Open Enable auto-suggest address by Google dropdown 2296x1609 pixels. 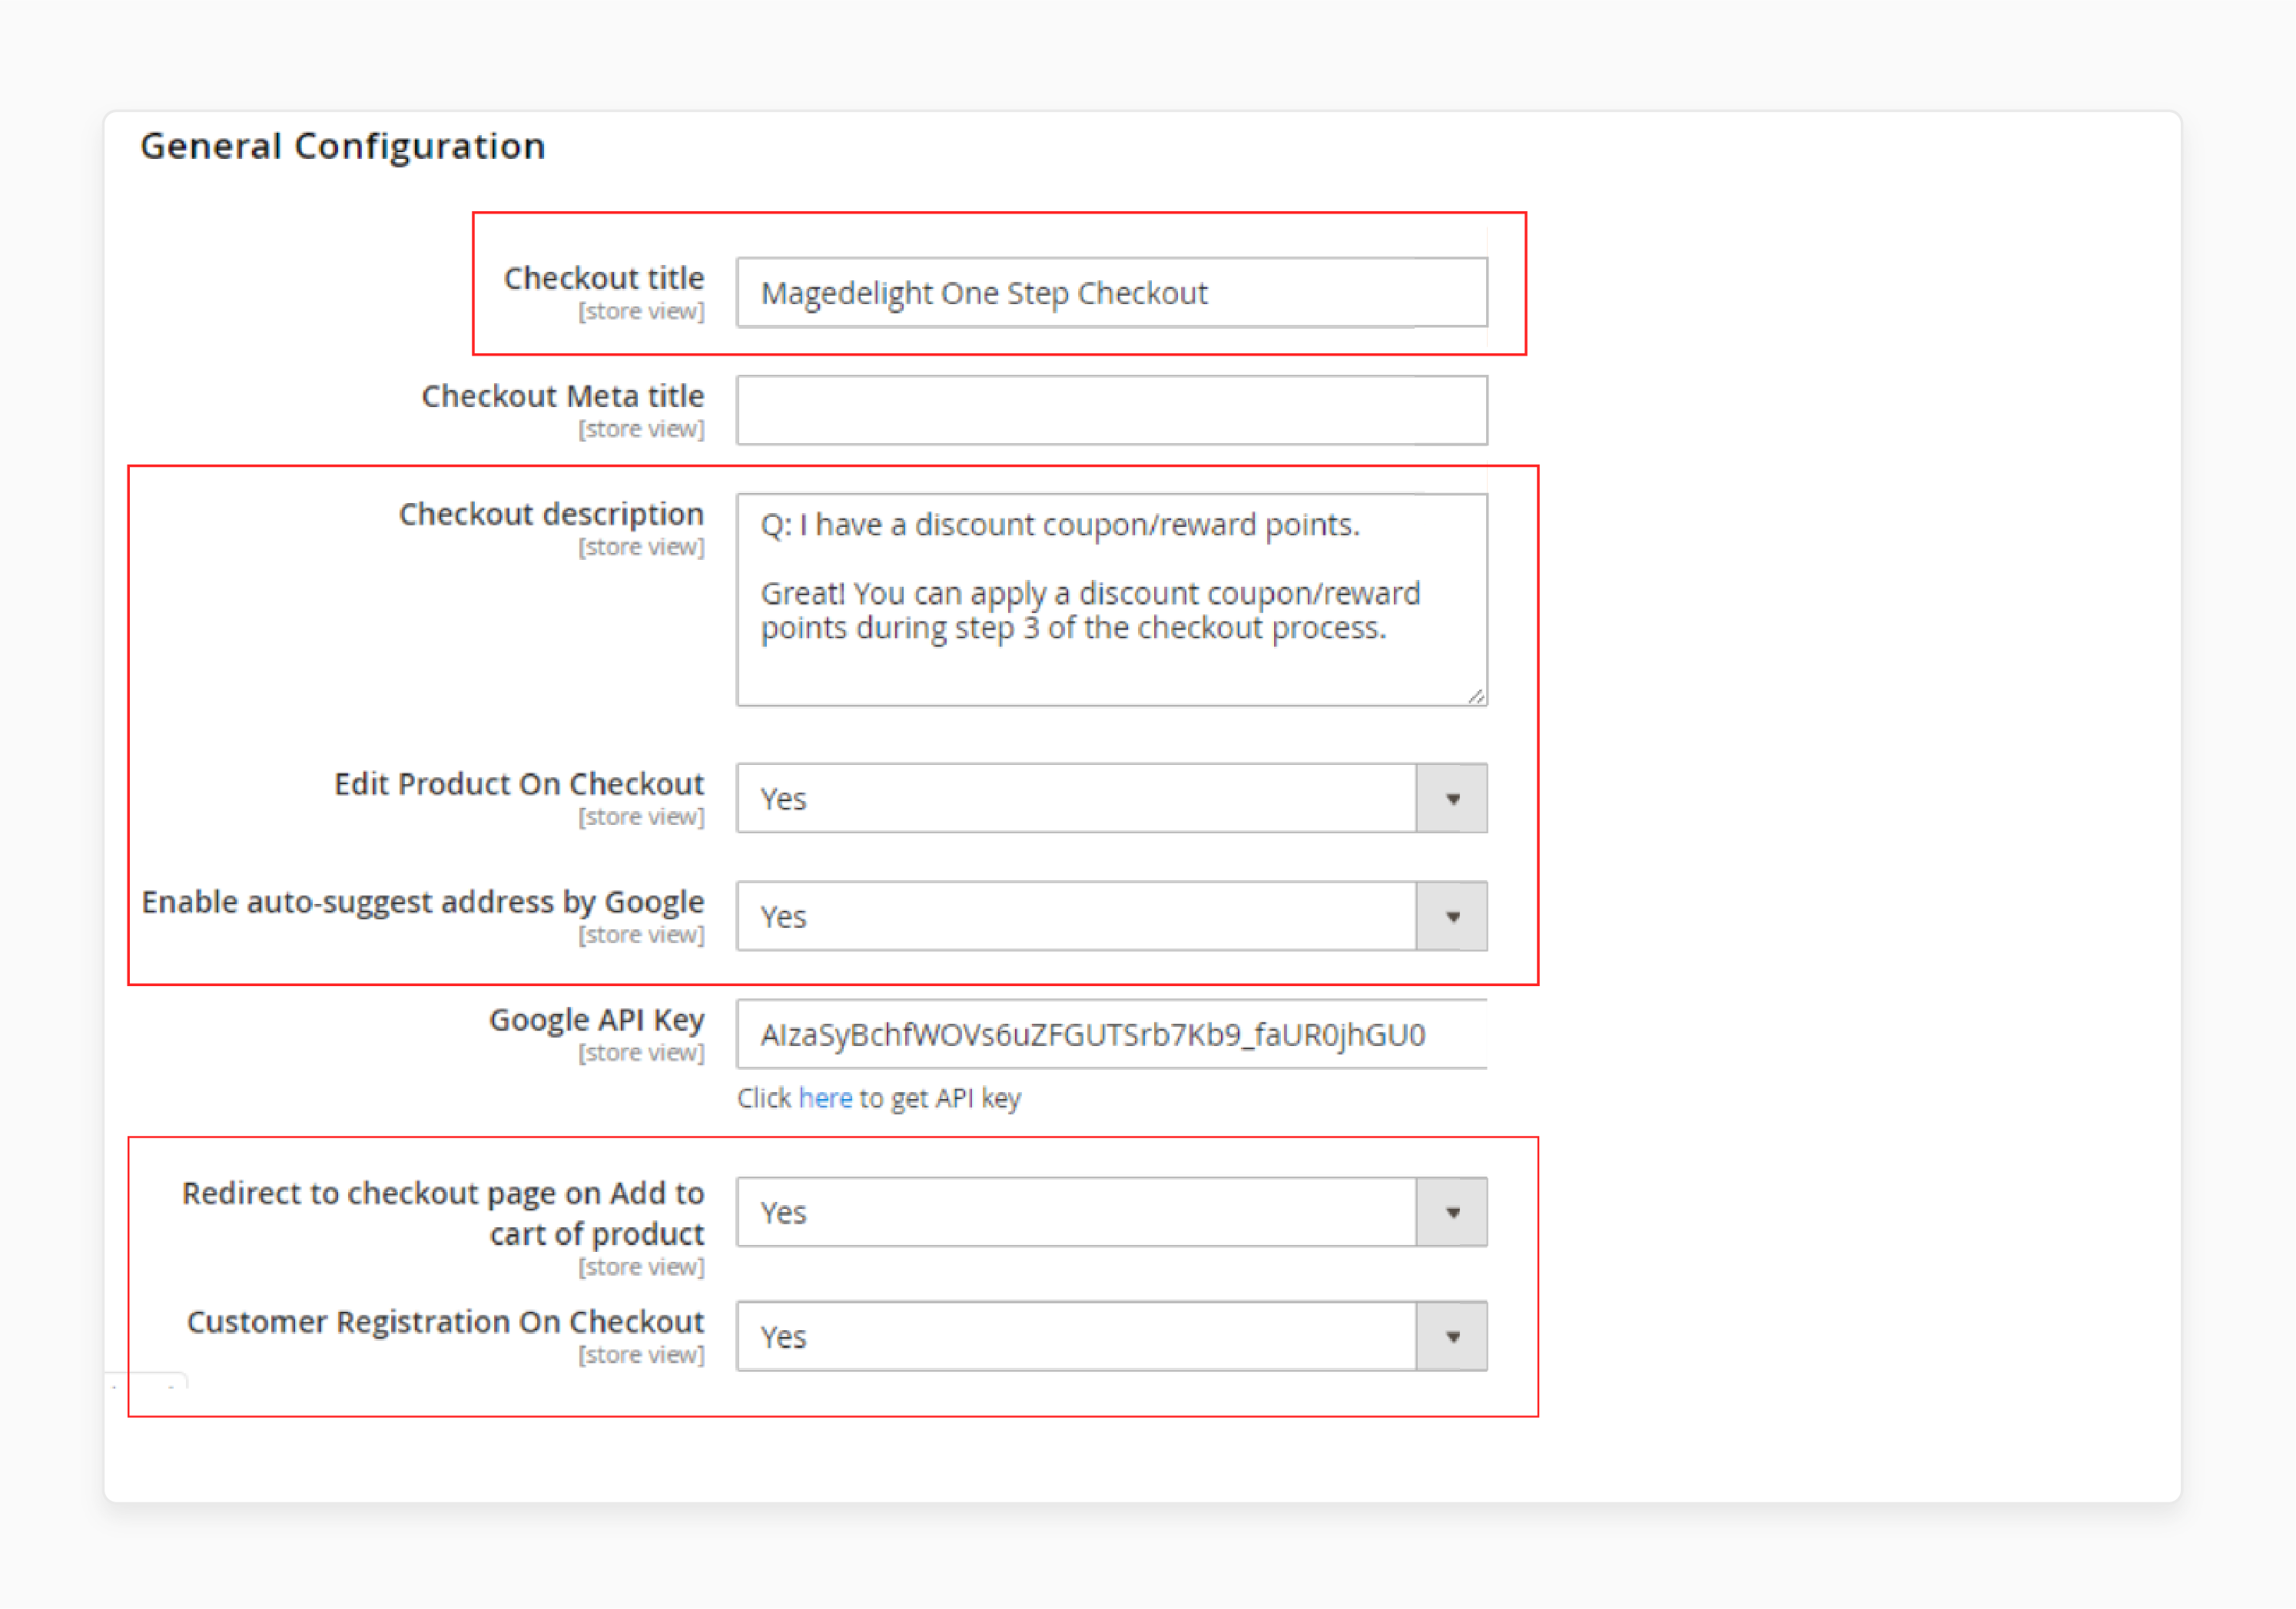click(x=1112, y=916)
